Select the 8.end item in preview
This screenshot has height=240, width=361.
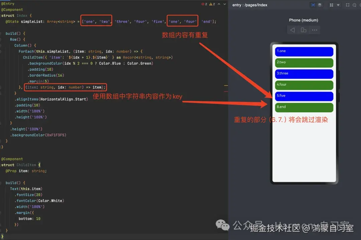(x=304, y=107)
